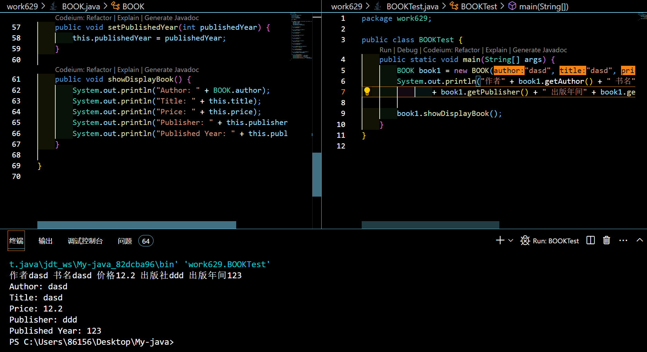Click line number 61 in BOOK.java

coord(16,79)
